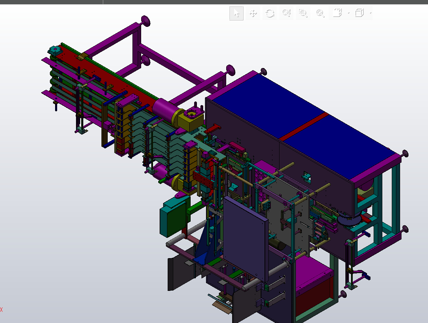Screen dimensions: 428x323
Task: Activate the Select arrow tool
Action: [236, 13]
